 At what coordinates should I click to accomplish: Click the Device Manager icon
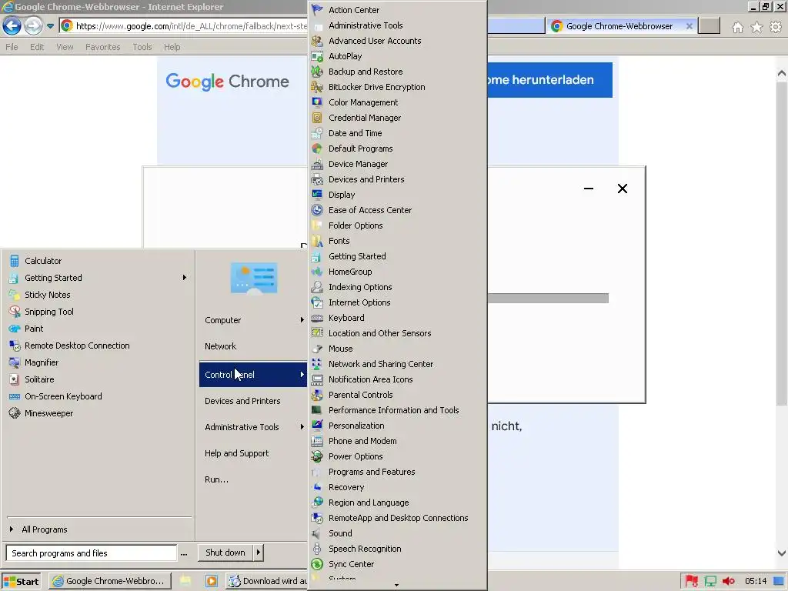(x=317, y=164)
